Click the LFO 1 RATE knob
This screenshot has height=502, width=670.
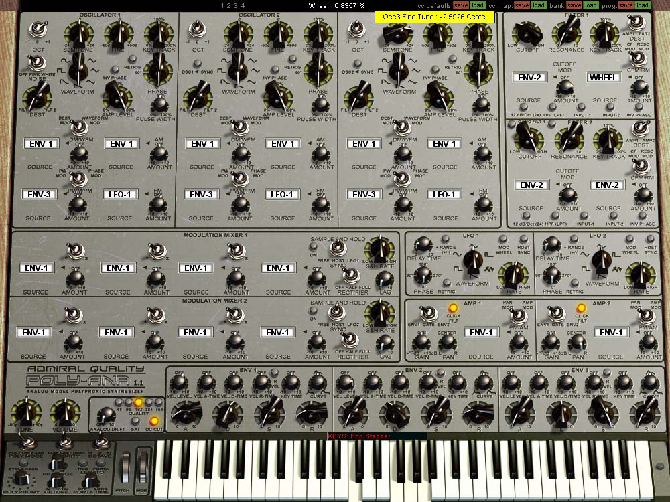click(513, 275)
